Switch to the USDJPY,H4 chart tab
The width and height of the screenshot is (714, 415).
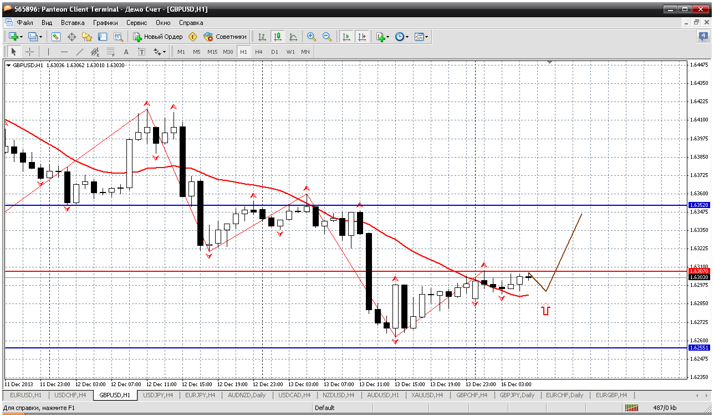(158, 395)
